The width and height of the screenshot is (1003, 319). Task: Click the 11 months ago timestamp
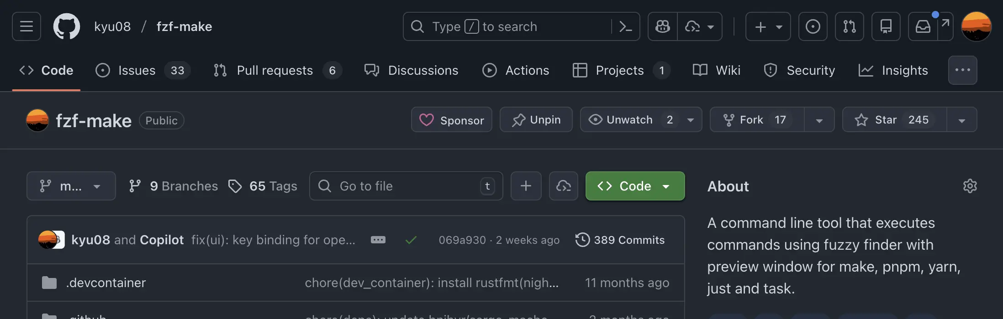point(627,283)
